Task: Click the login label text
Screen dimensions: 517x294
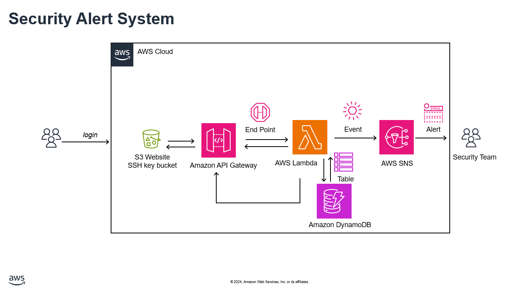Action: pos(90,135)
